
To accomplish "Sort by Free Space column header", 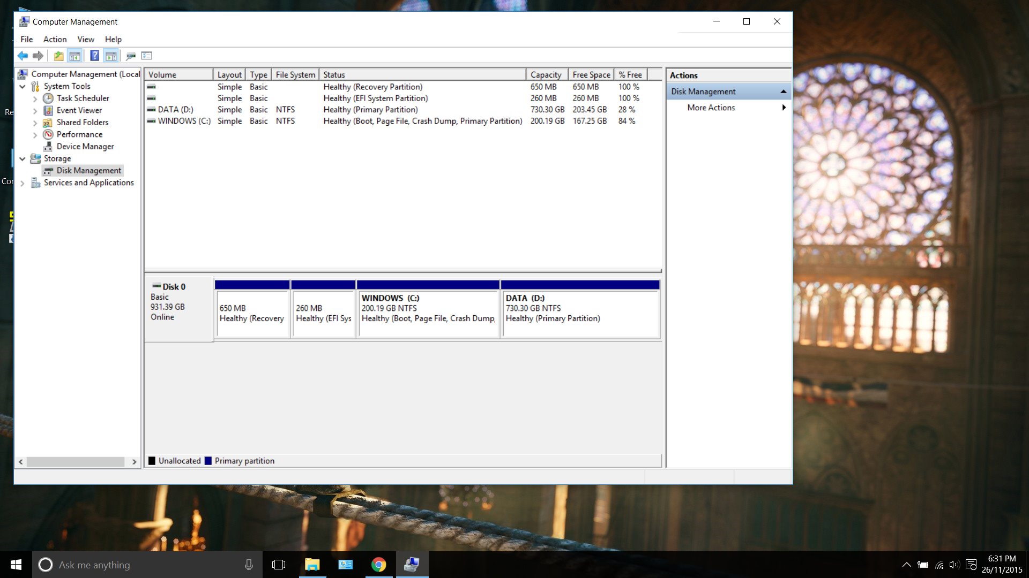I will (591, 75).
